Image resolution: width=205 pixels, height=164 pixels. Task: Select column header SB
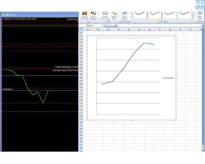point(150,30)
